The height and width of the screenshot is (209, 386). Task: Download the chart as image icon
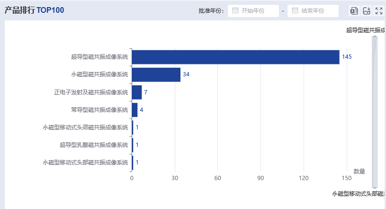tap(367, 11)
